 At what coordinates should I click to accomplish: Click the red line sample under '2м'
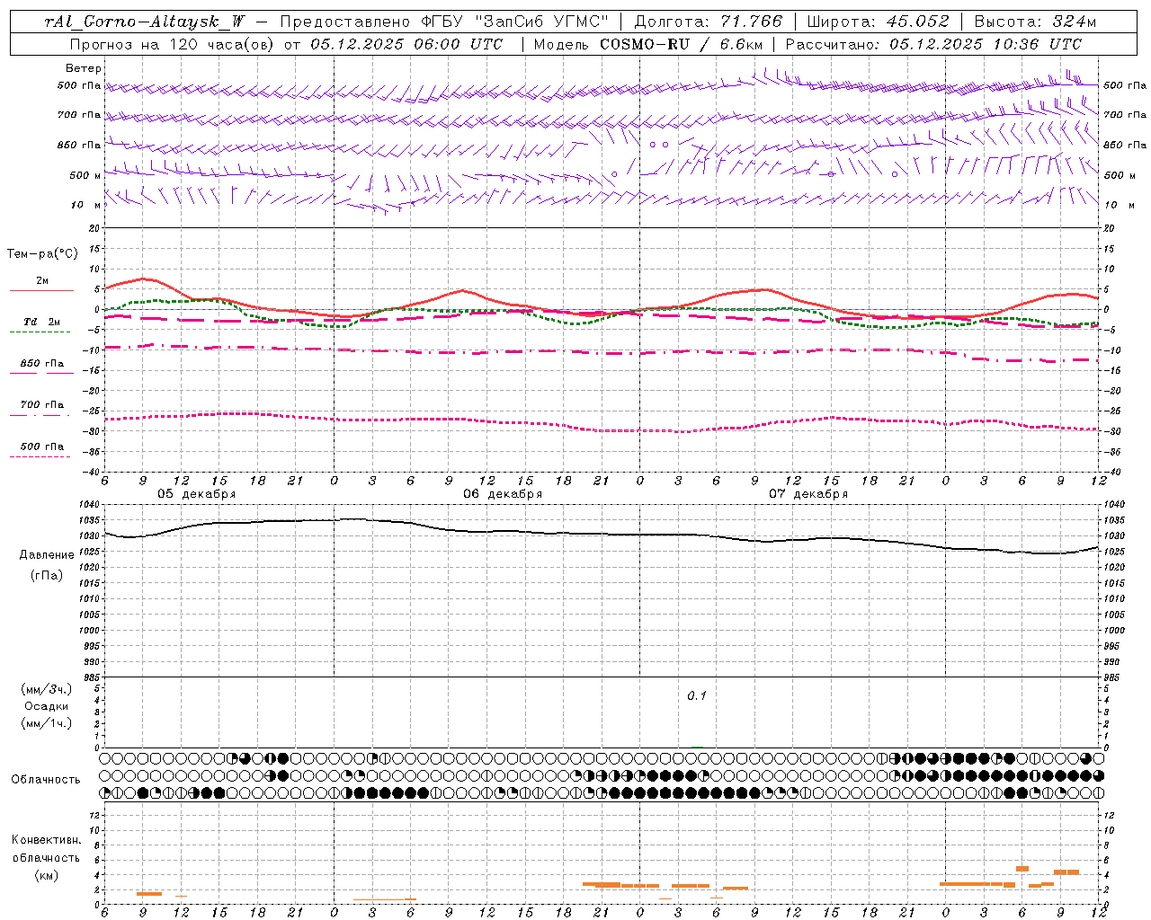[40, 290]
